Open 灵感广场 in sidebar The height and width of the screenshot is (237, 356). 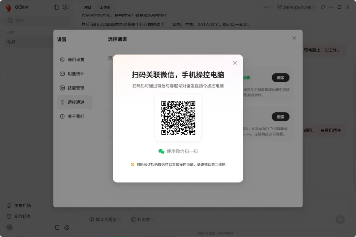click(x=19, y=205)
